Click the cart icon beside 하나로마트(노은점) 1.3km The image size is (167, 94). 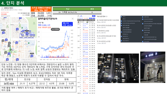click(98, 41)
